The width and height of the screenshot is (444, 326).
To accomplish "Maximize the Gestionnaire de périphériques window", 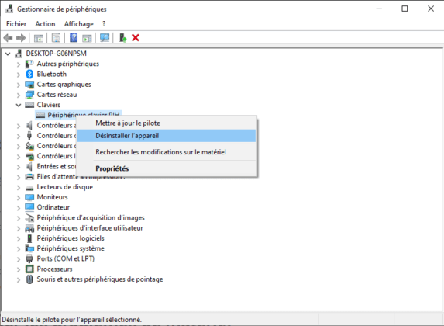I will (404, 9).
